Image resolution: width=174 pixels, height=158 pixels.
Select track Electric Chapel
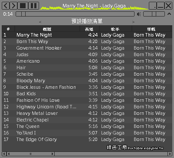coord(87,120)
